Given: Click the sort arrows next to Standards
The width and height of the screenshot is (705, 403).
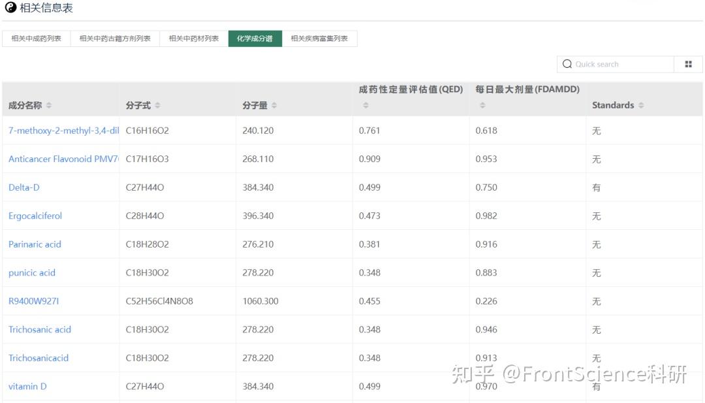Looking at the screenshot, I should 643,105.
